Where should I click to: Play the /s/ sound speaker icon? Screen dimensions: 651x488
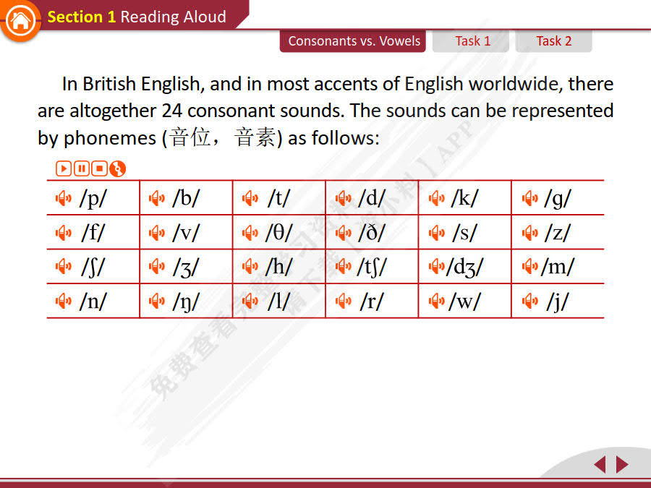coord(437,233)
